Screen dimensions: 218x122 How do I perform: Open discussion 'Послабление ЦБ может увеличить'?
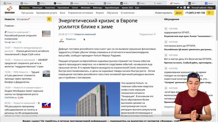[188, 49]
